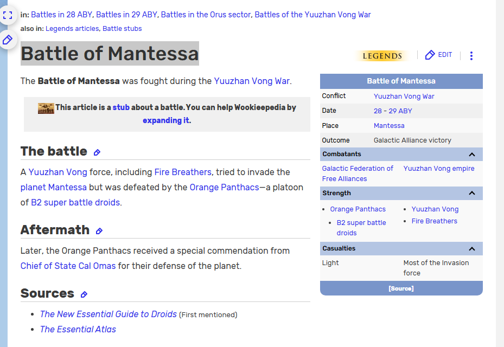Viewport: 504px width, 347px height.
Task: Open infobox Place link Mantessa
Action: point(389,126)
